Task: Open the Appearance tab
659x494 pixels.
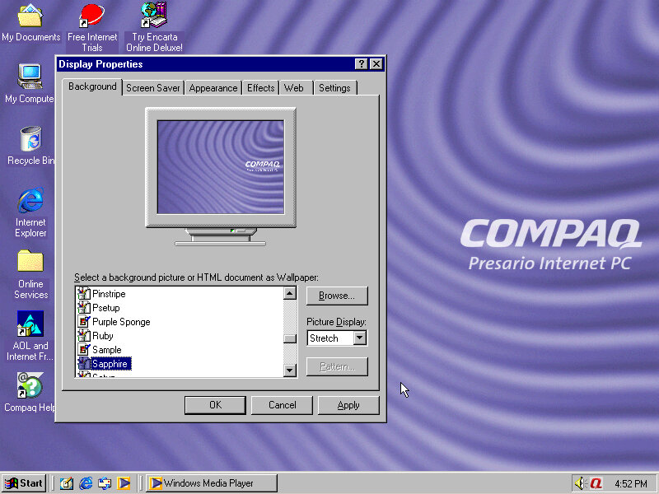Action: tap(213, 87)
